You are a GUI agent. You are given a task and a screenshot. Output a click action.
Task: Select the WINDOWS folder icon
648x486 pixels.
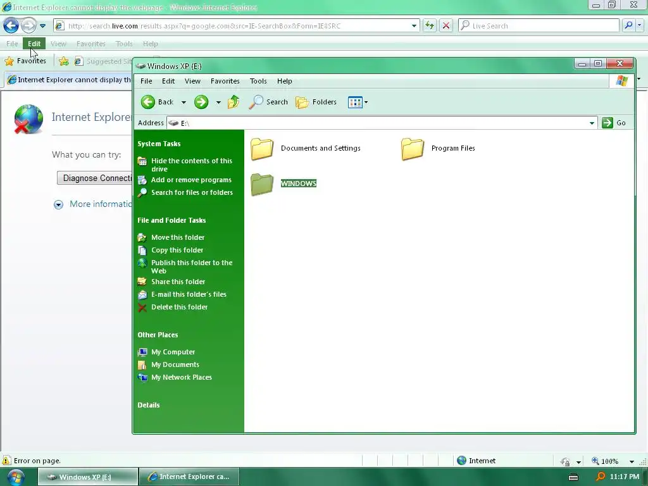[262, 184]
